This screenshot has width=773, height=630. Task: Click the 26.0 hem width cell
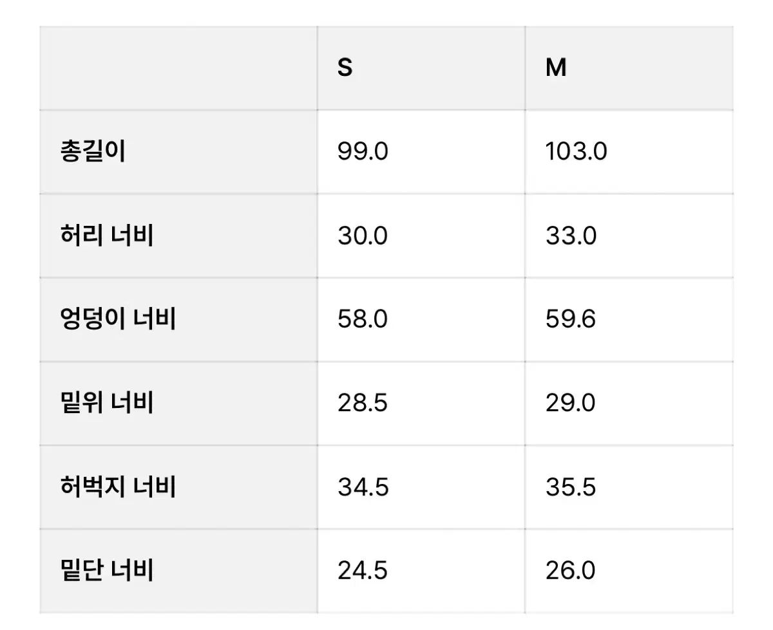pos(571,571)
